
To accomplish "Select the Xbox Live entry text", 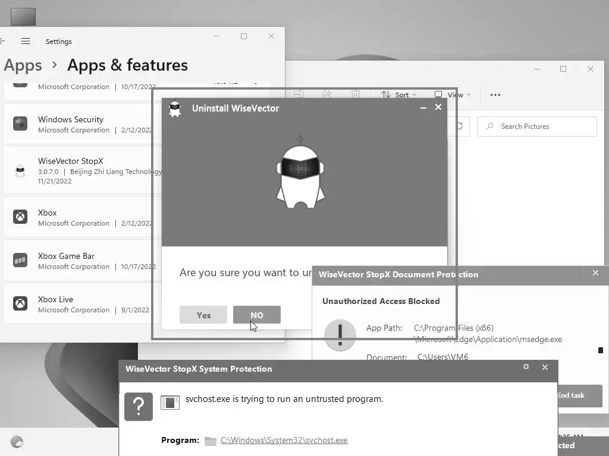I will click(55, 299).
